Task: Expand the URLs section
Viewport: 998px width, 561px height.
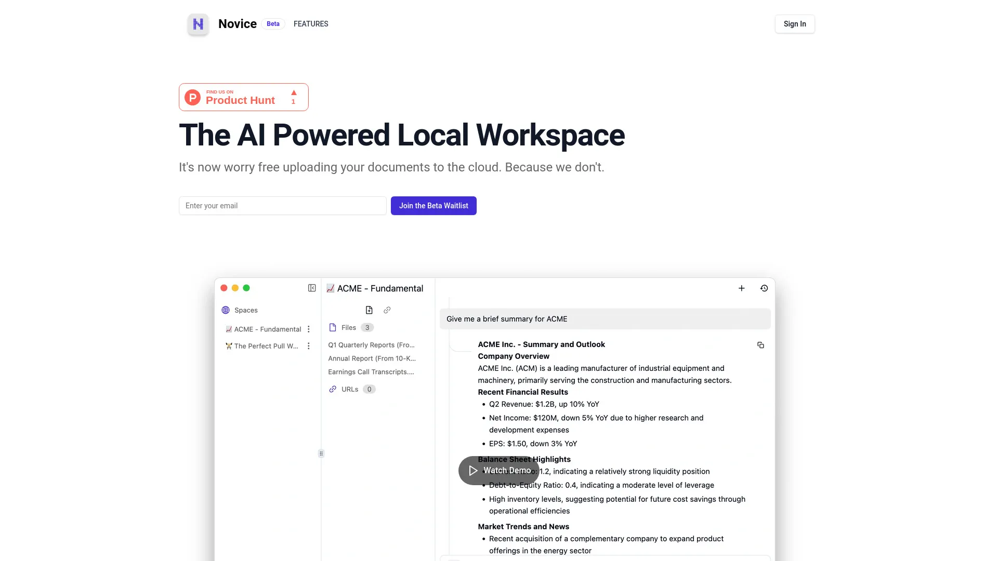Action: (351, 389)
